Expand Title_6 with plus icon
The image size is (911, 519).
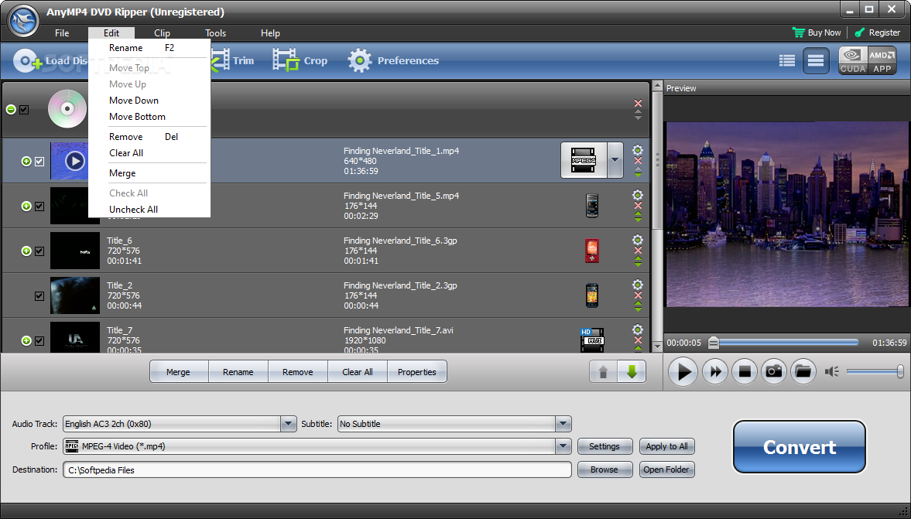[x=26, y=251]
